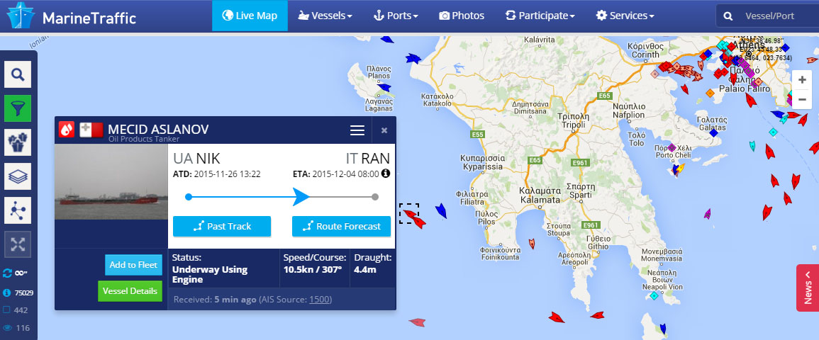The height and width of the screenshot is (340, 819).
Task: Expand the Participate dropdown menu
Action: [x=540, y=16]
